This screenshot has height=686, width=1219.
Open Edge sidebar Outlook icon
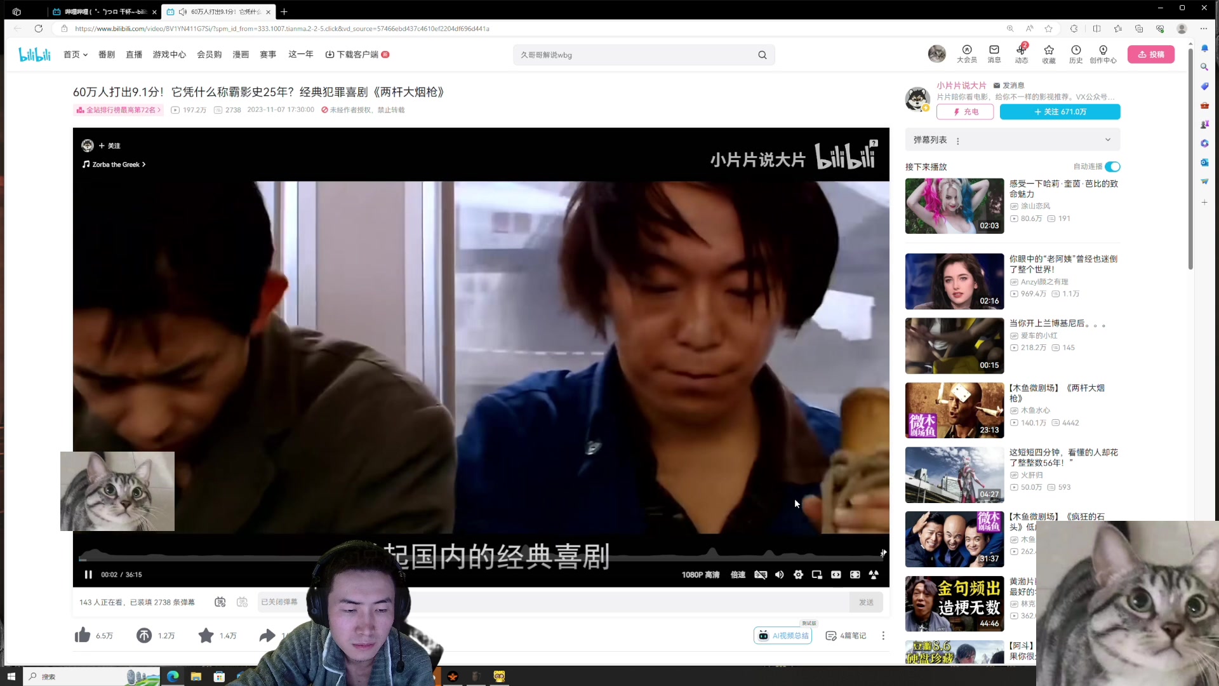(1204, 163)
